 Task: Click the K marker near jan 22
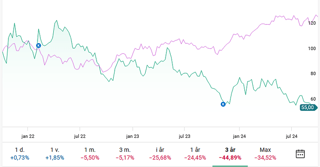pyautogui.click(x=38, y=45)
